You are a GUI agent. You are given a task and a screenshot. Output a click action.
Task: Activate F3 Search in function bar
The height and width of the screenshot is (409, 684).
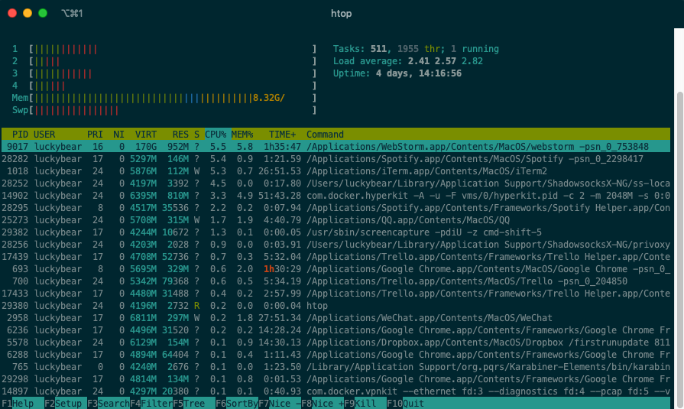coord(108,403)
